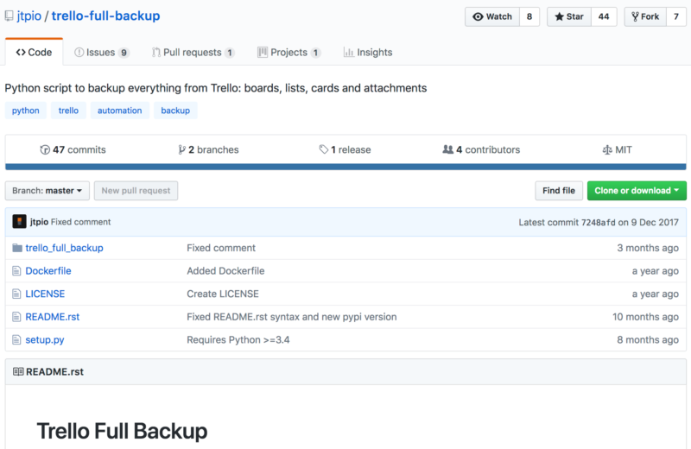Image resolution: width=691 pixels, height=449 pixels.
Task: Click the contributors people icon
Action: [447, 149]
